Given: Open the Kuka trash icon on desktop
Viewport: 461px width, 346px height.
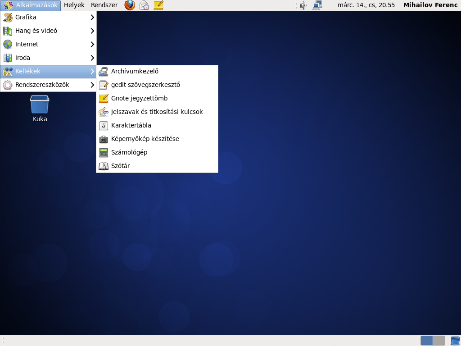Looking at the screenshot, I should [40, 104].
